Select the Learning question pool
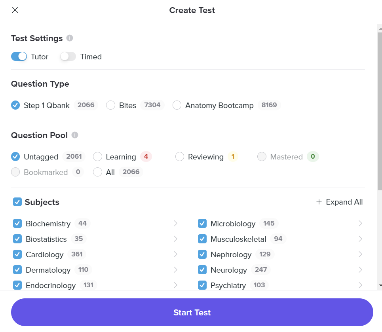382x332 pixels. (x=97, y=157)
